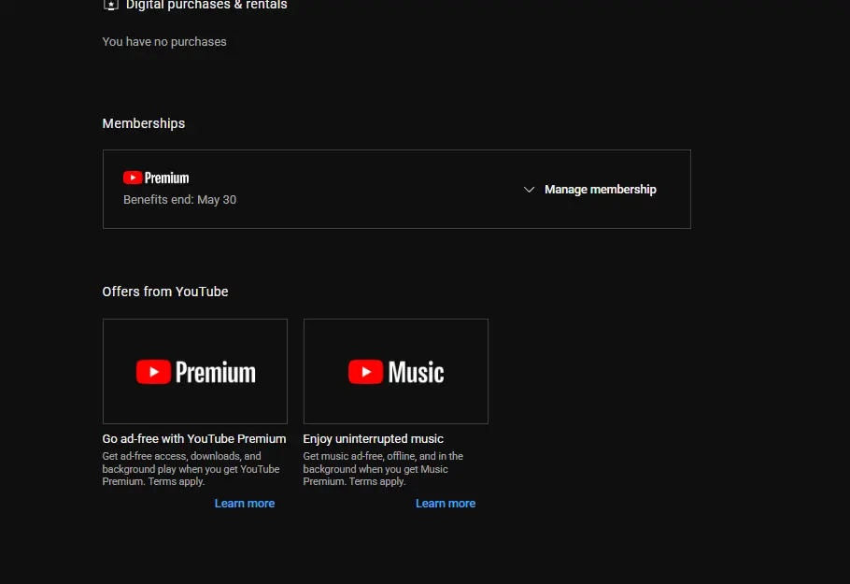Open the YouTube Music offer thumbnail
This screenshot has width=850, height=584.
tap(396, 372)
